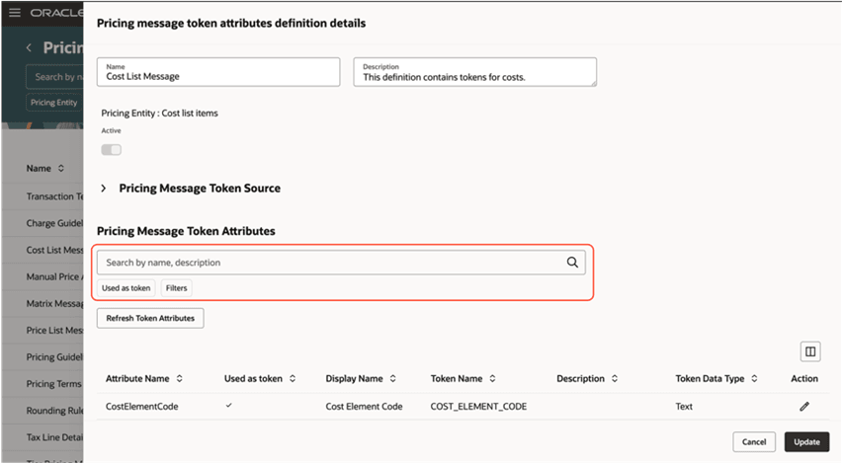
Task: Select Rounding Rul row in background list
Action: 42,411
